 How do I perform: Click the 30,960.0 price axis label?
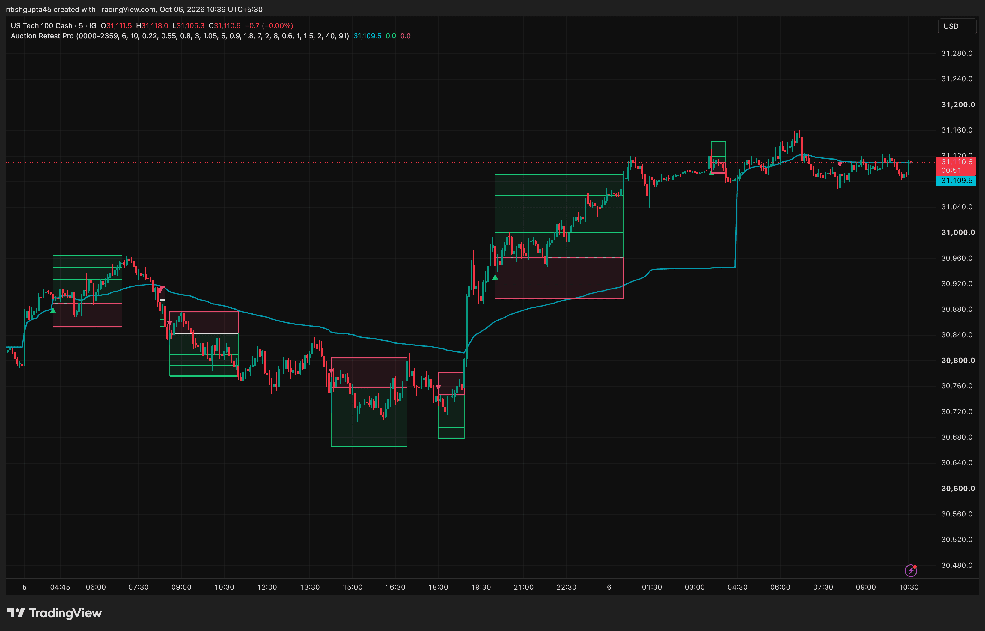click(957, 258)
